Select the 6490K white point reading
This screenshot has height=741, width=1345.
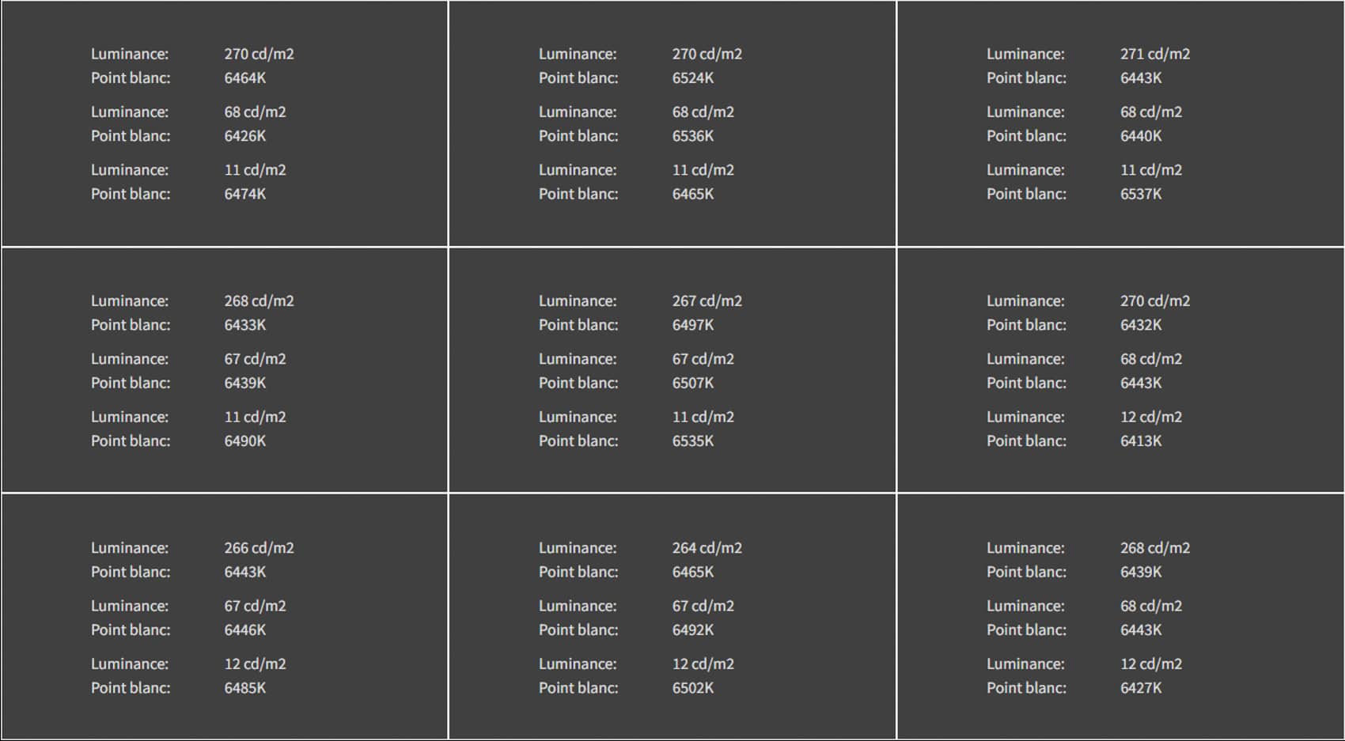[x=245, y=440]
